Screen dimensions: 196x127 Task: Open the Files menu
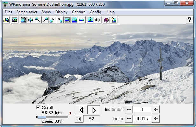pyautogui.click(x=8, y=12)
